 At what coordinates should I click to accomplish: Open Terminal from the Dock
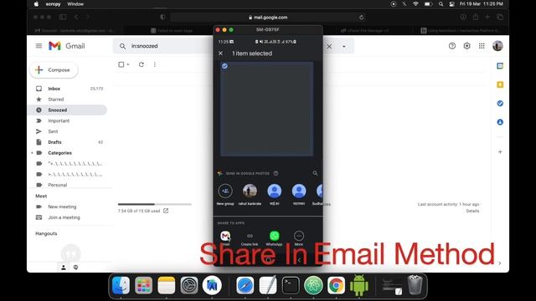tap(291, 285)
